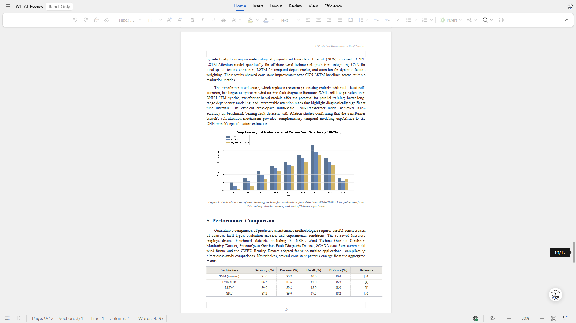
Task: Toggle bold formatting
Action: point(192,20)
